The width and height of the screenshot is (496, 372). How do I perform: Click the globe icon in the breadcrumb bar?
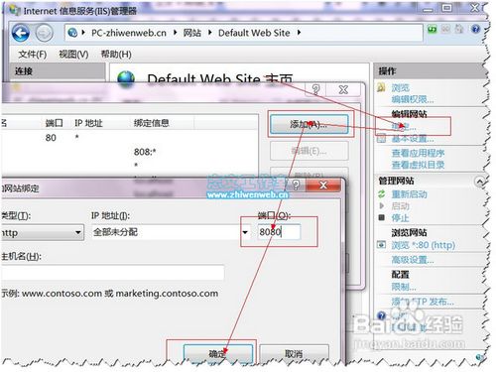point(72,33)
